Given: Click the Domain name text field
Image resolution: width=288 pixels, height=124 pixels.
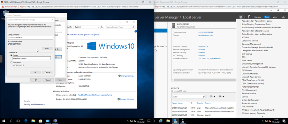Looking at the screenshot, I should [32, 58].
